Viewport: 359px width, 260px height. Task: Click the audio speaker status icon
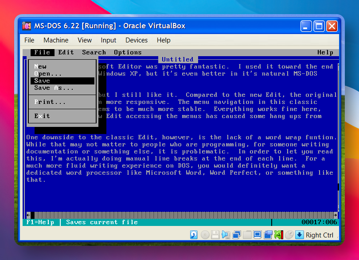point(226,235)
